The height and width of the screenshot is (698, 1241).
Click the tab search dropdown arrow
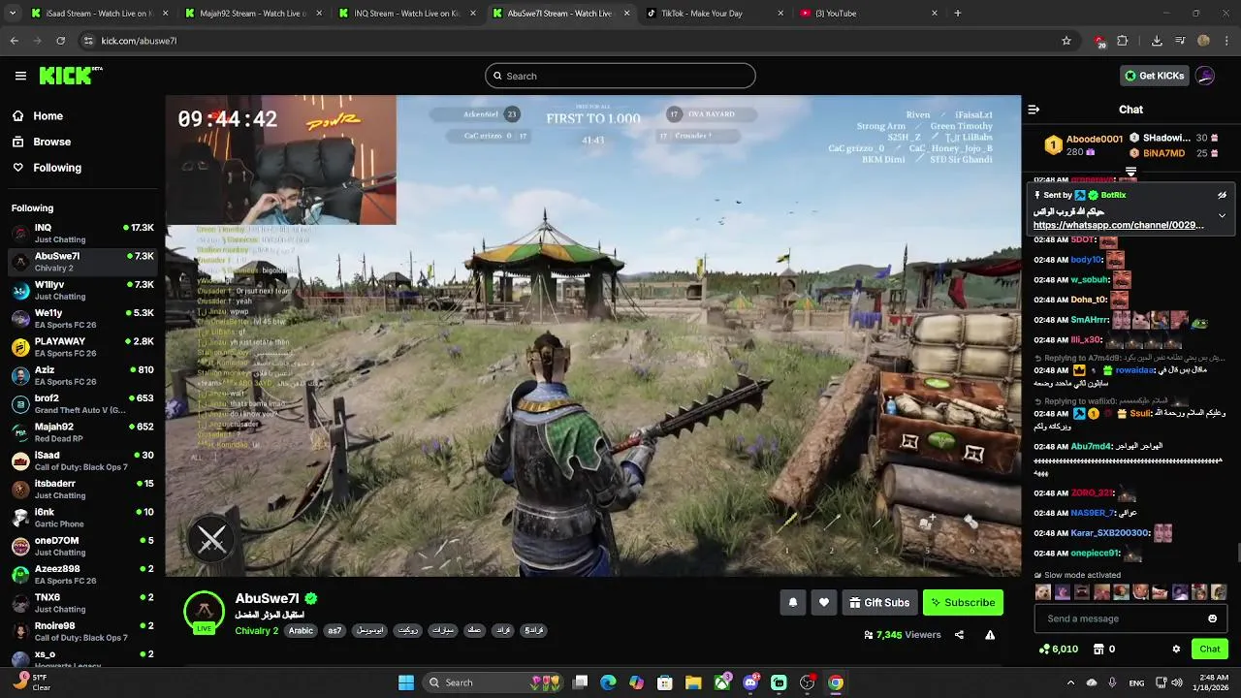tap(12, 14)
